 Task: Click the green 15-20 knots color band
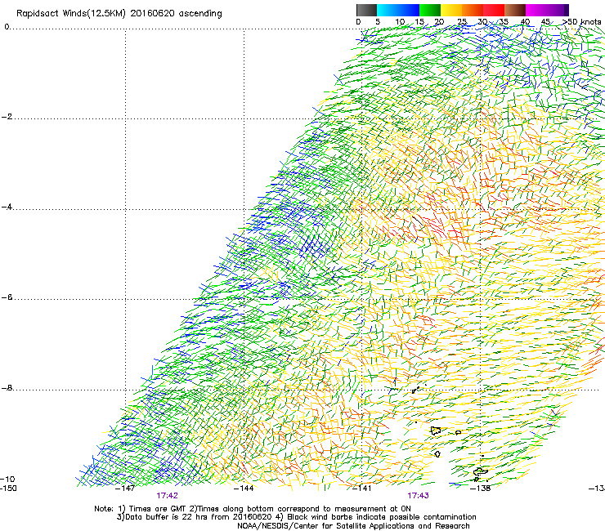430,10
